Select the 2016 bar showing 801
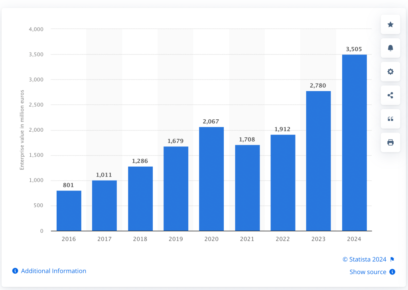This screenshot has width=408, height=290. point(69,210)
